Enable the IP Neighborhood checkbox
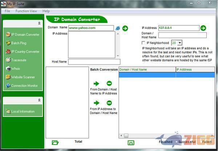 (143, 43)
